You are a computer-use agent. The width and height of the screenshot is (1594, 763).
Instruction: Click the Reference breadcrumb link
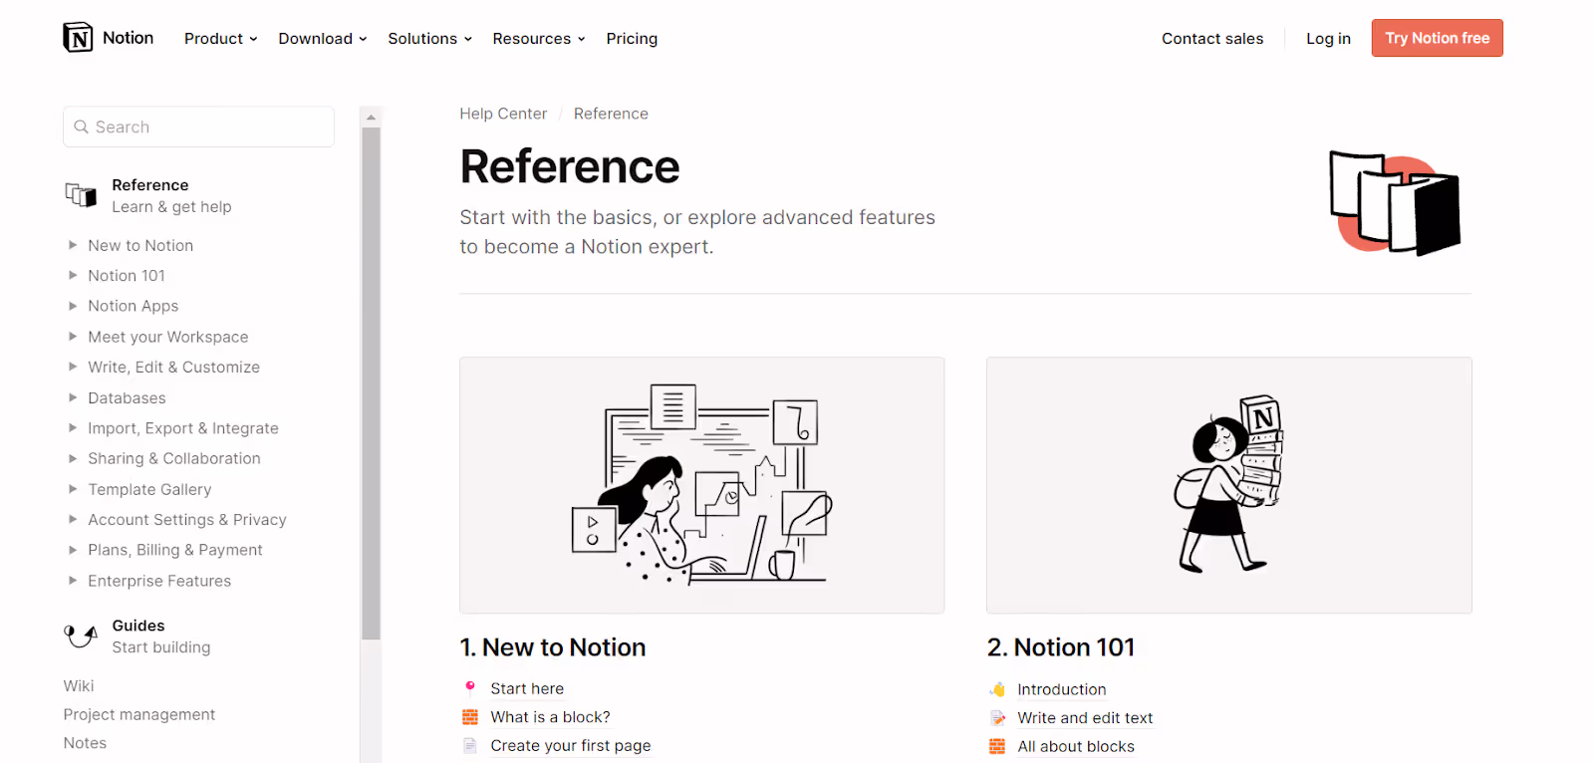point(611,114)
